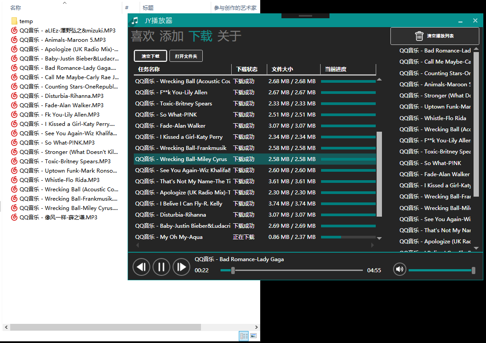Sort Explorer by the 标题 column header

point(175,8)
